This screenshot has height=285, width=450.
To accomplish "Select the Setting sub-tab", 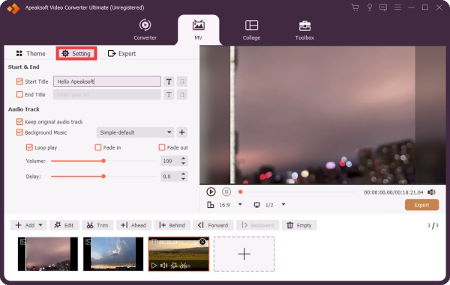I will click(x=76, y=54).
